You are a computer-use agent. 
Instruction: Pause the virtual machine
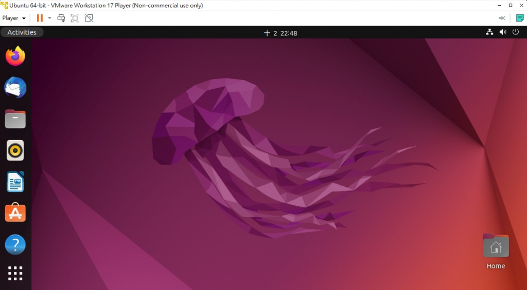point(40,18)
